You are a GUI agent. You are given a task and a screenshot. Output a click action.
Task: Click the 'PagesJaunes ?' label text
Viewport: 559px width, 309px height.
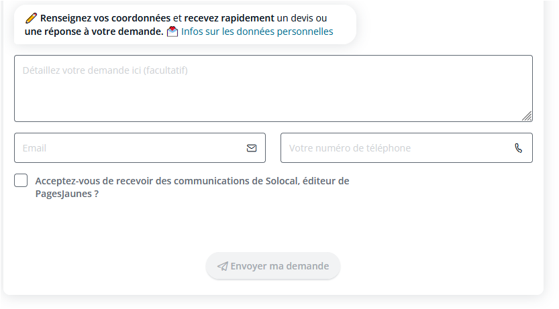[67, 194]
